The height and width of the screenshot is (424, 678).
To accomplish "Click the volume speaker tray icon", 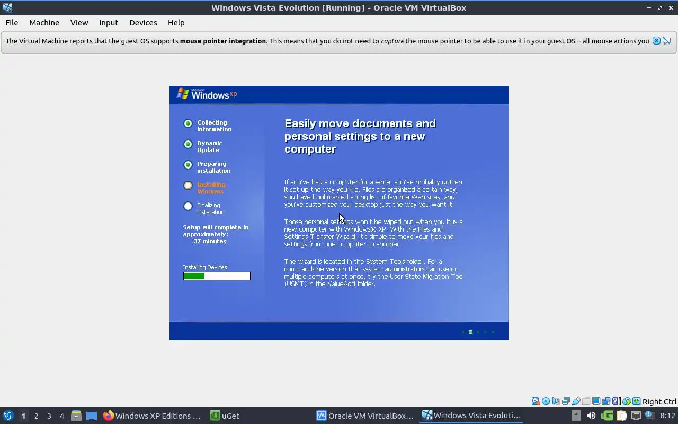I will [x=591, y=416].
